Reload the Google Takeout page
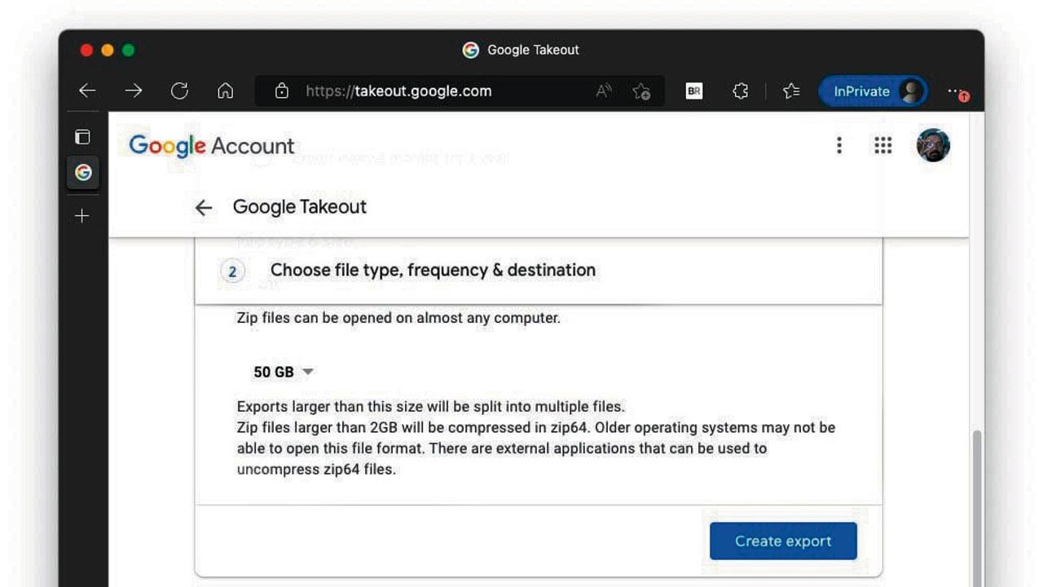The width and height of the screenshot is (1043, 587). click(179, 91)
